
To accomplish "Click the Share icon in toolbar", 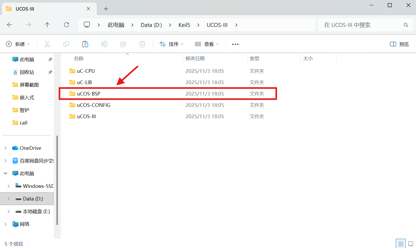I will click(123, 44).
